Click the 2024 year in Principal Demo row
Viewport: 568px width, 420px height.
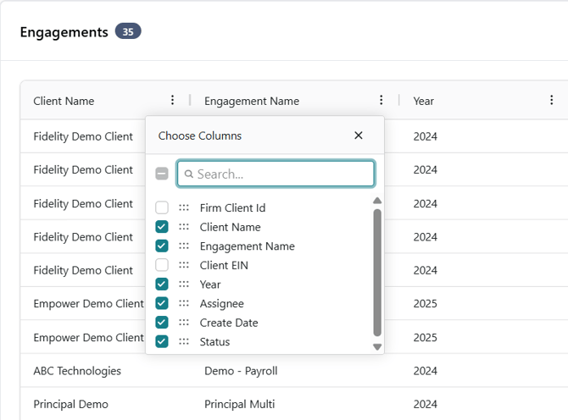coord(426,404)
